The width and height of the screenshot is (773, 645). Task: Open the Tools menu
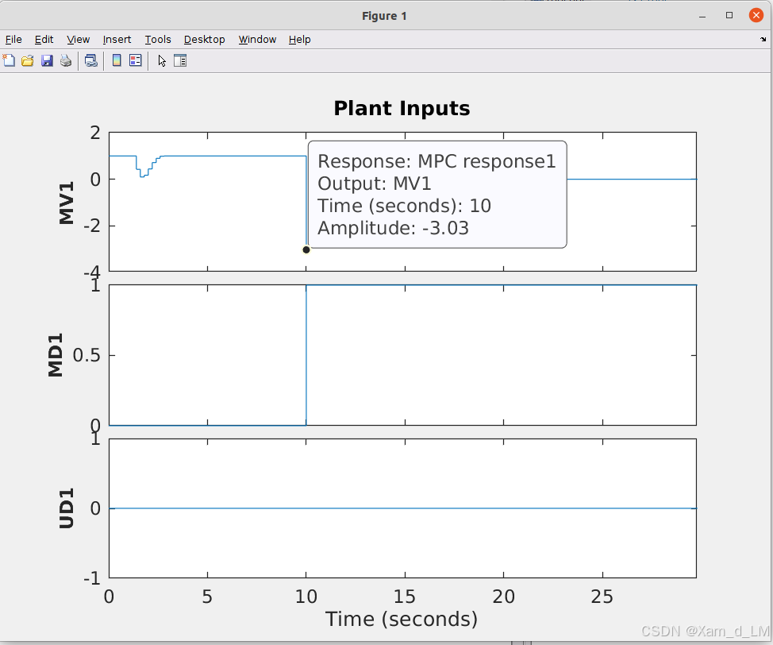click(x=157, y=39)
